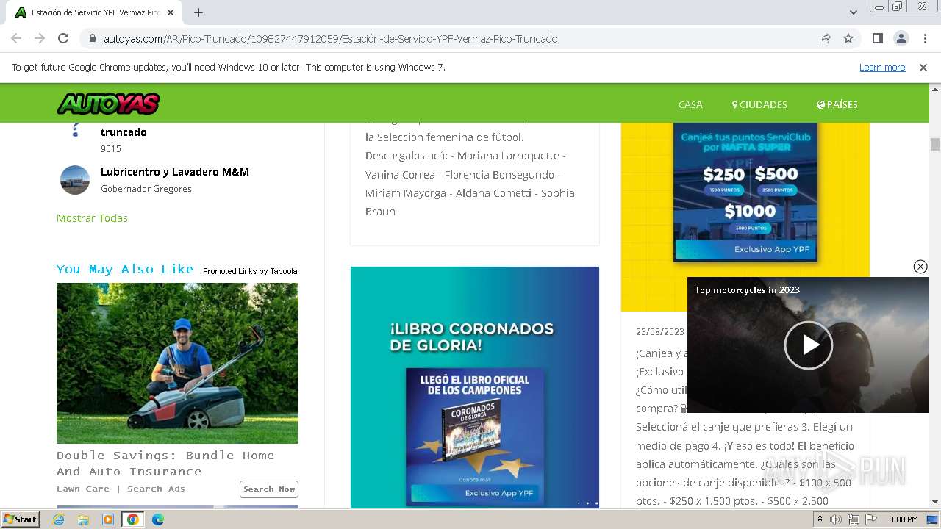Show hidden tray icons arrow
Image resolution: width=941 pixels, height=529 pixels.
819,519
